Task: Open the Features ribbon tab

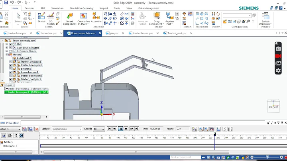Action: [29, 8]
